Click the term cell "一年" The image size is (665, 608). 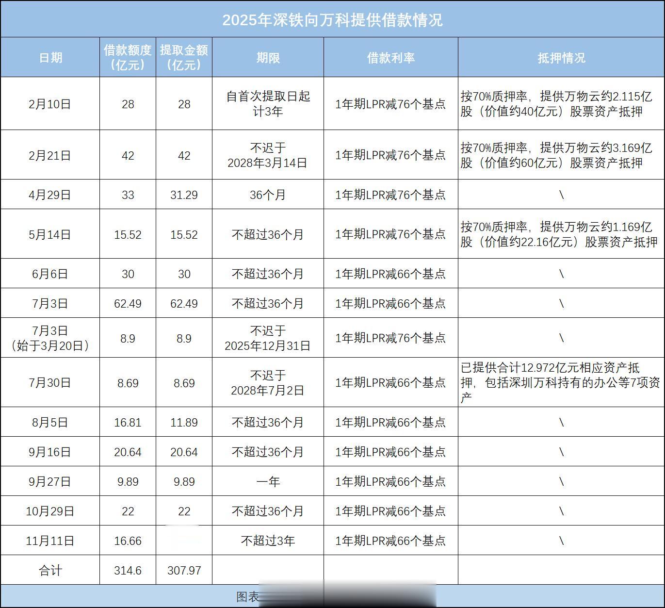(x=268, y=481)
